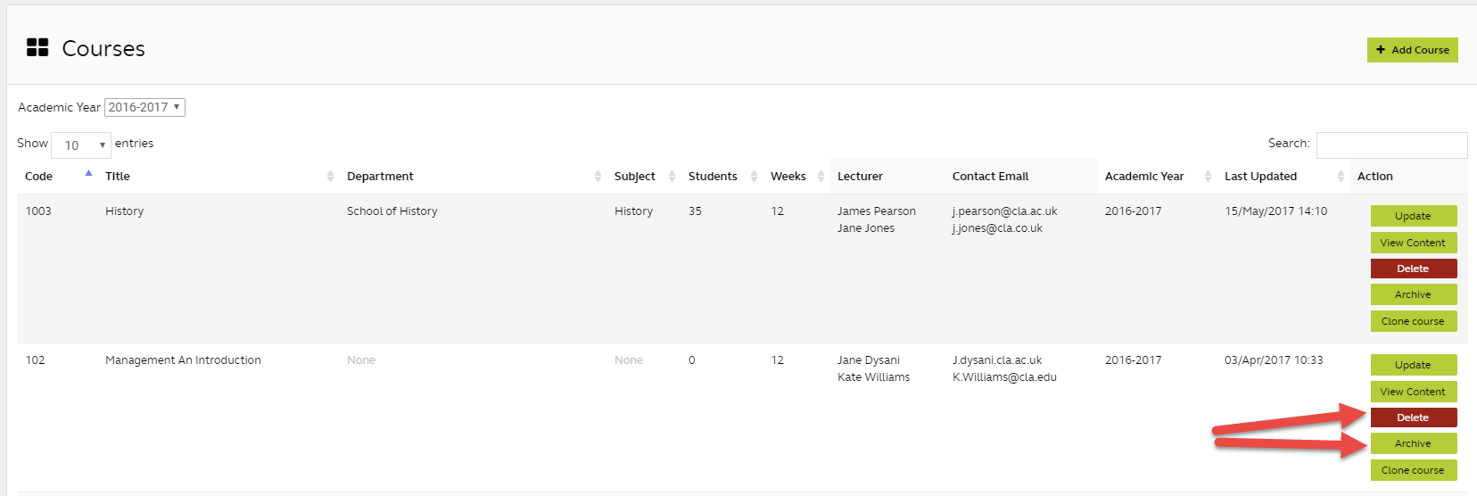Click the Courses grid icon
The height and width of the screenshot is (496, 1477).
(x=37, y=48)
